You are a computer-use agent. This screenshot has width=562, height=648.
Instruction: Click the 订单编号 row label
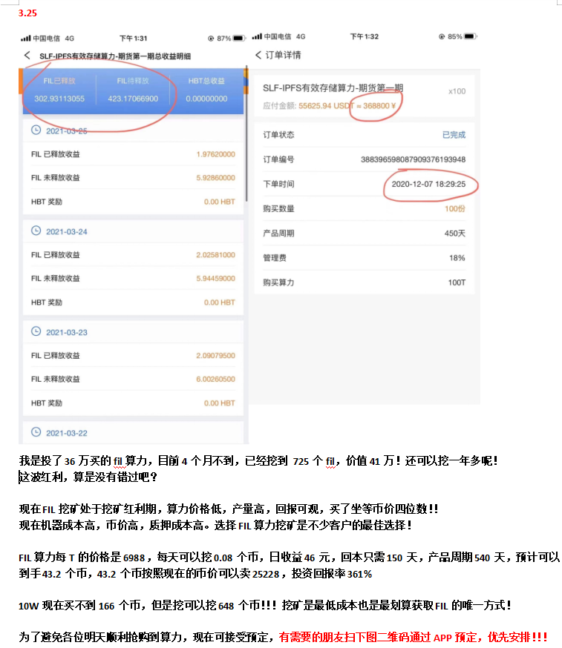coord(278,159)
